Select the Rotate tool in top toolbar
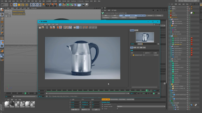 23,5
